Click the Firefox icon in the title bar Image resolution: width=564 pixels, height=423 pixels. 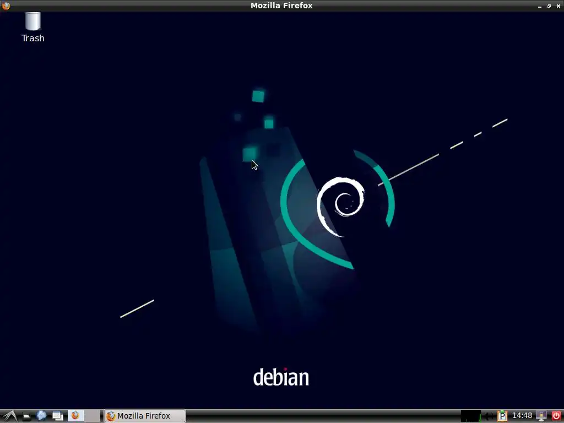pyautogui.click(x=6, y=6)
